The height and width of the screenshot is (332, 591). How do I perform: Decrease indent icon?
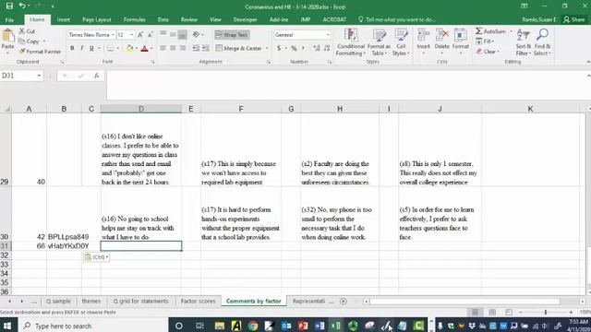click(x=196, y=48)
